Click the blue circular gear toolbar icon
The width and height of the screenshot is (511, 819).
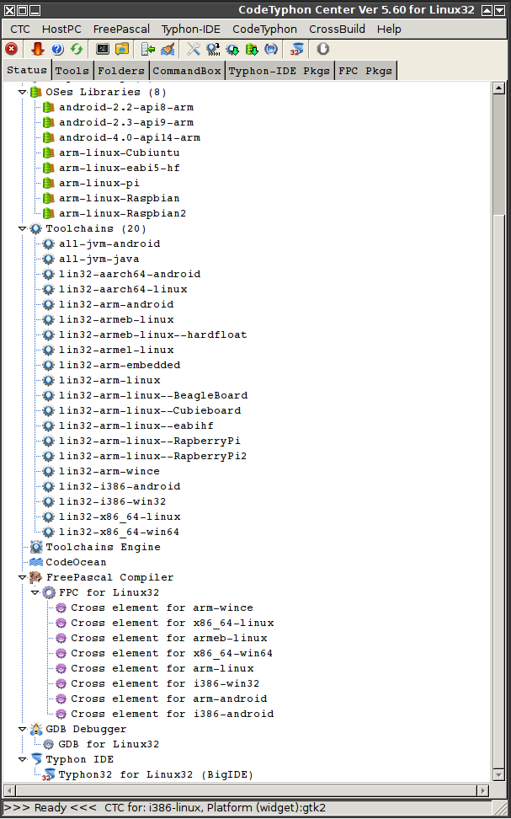point(271,49)
